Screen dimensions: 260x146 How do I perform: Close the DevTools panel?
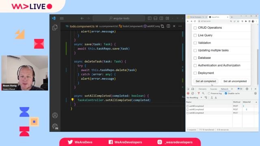click(x=256, y=89)
